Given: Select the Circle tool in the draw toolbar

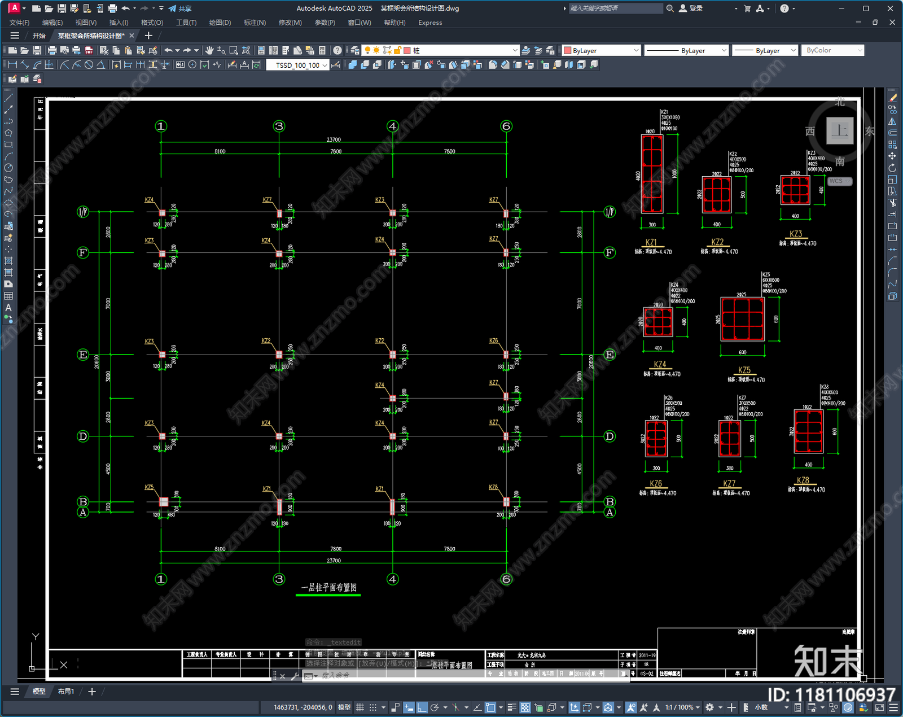Looking at the screenshot, I should tap(8, 168).
